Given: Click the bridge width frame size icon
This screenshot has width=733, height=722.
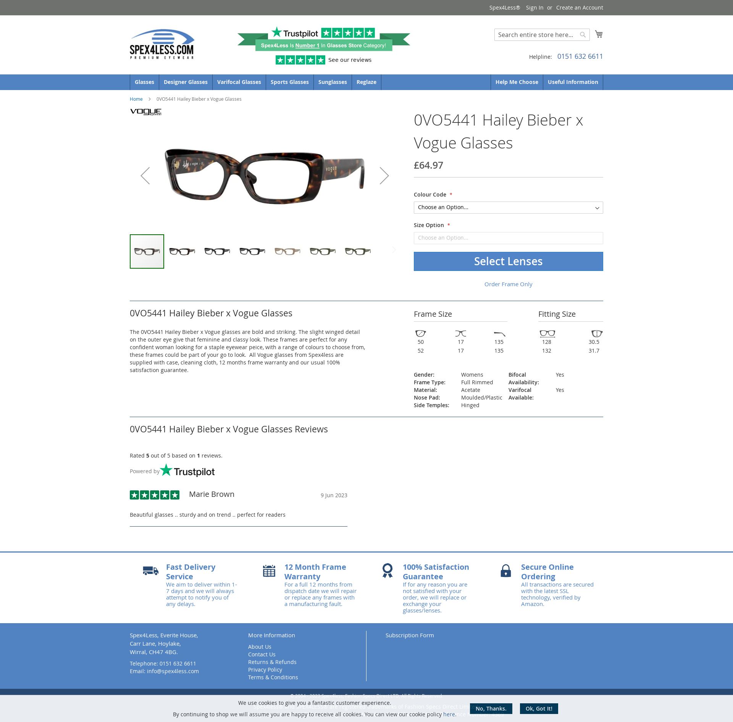Looking at the screenshot, I should coord(461,333).
